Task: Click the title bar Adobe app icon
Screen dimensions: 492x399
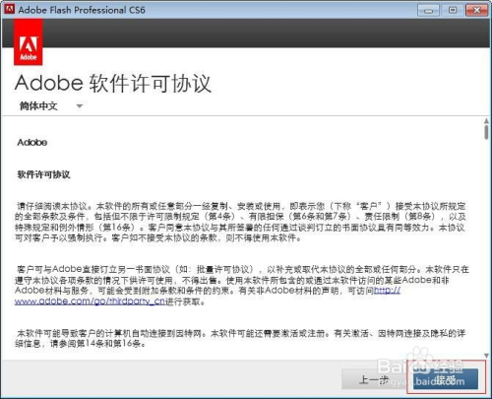Action: (9, 9)
